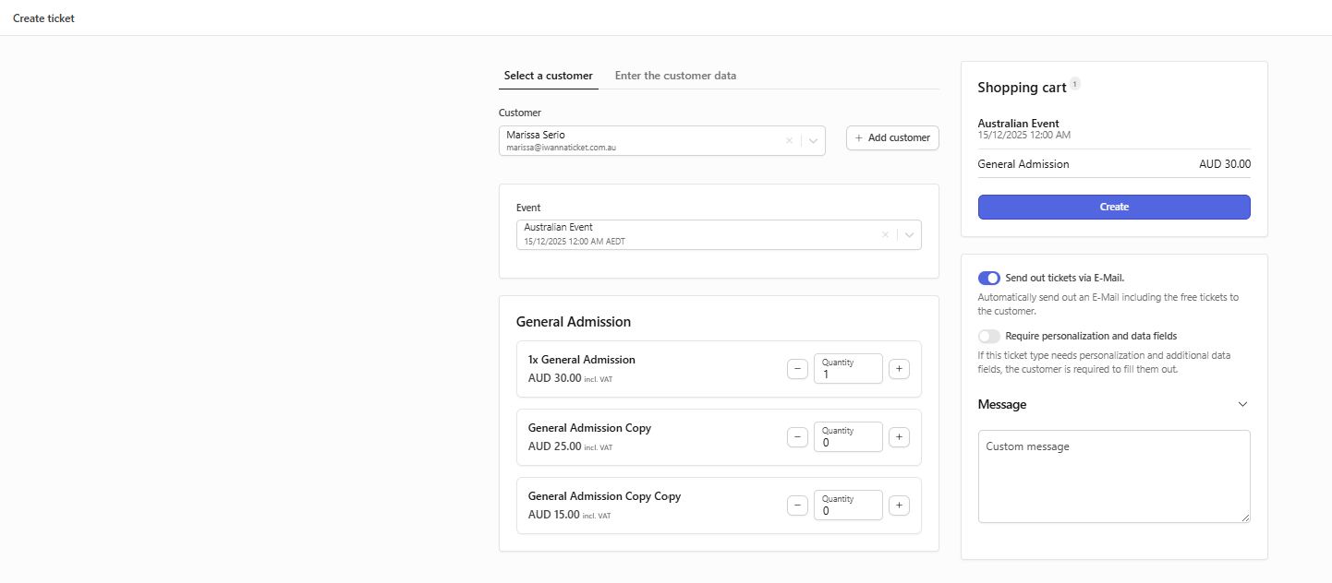
Task: Click the Create button
Action: [x=1114, y=207]
